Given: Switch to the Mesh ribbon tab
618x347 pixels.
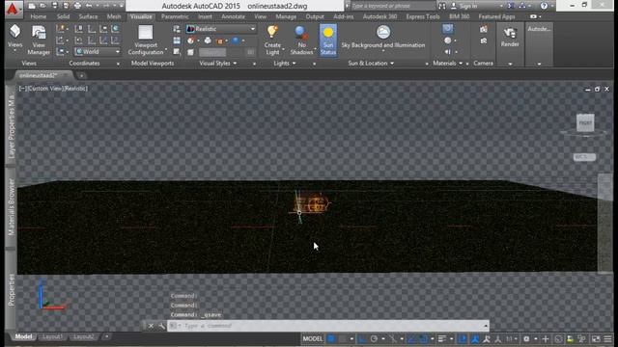Looking at the screenshot, I should point(114,16).
